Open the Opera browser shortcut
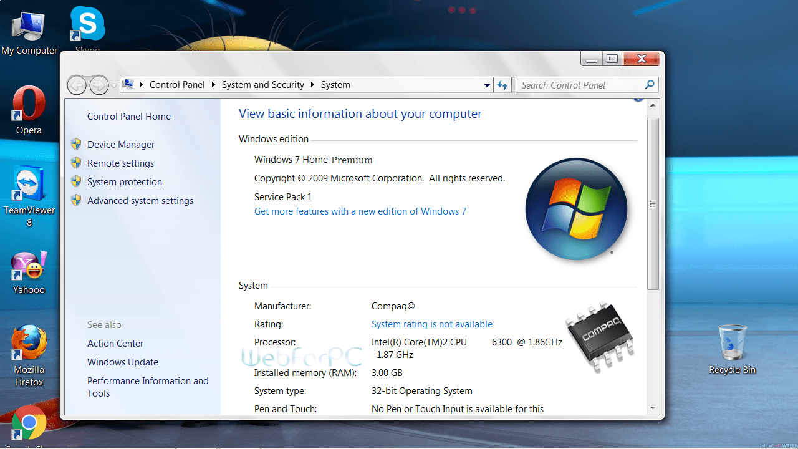Viewport: 798px width, 449px height. point(29,110)
